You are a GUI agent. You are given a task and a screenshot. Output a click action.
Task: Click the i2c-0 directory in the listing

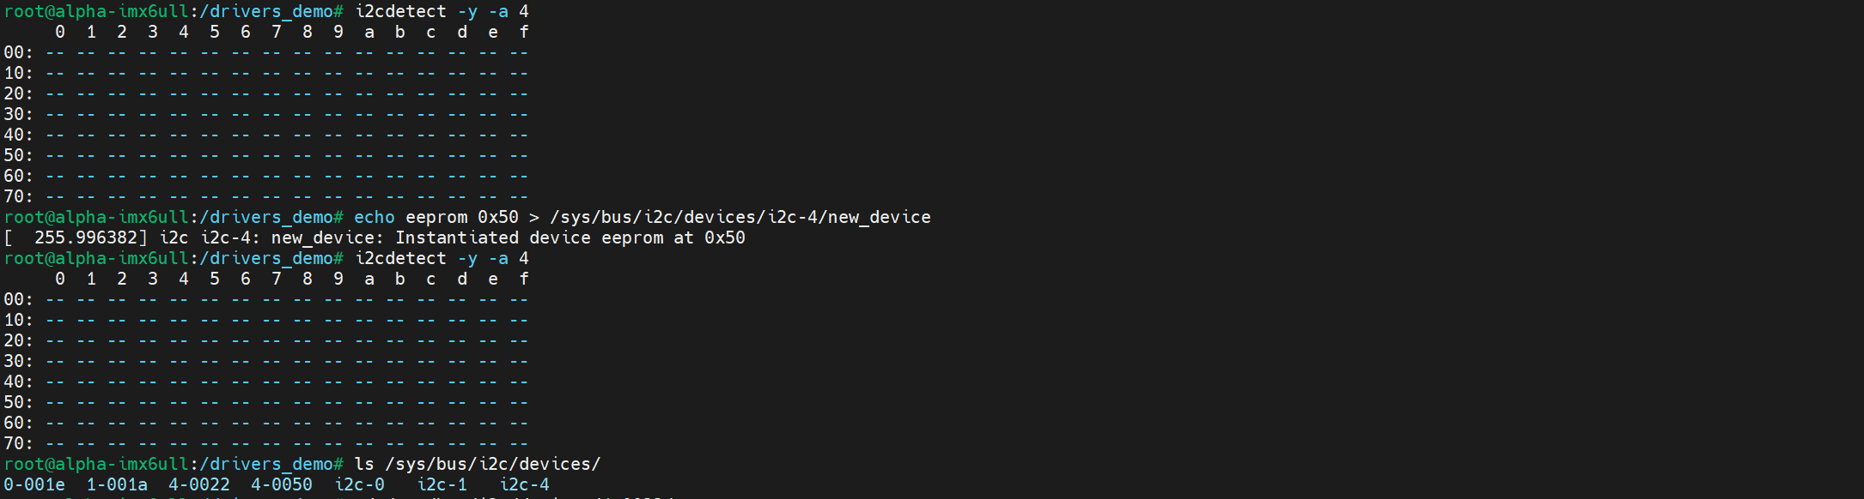[x=359, y=485]
